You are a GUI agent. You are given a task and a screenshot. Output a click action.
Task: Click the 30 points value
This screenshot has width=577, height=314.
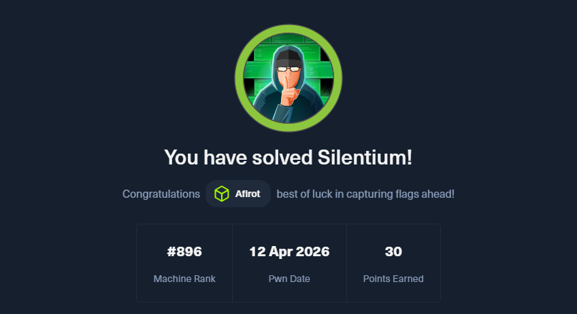click(393, 251)
